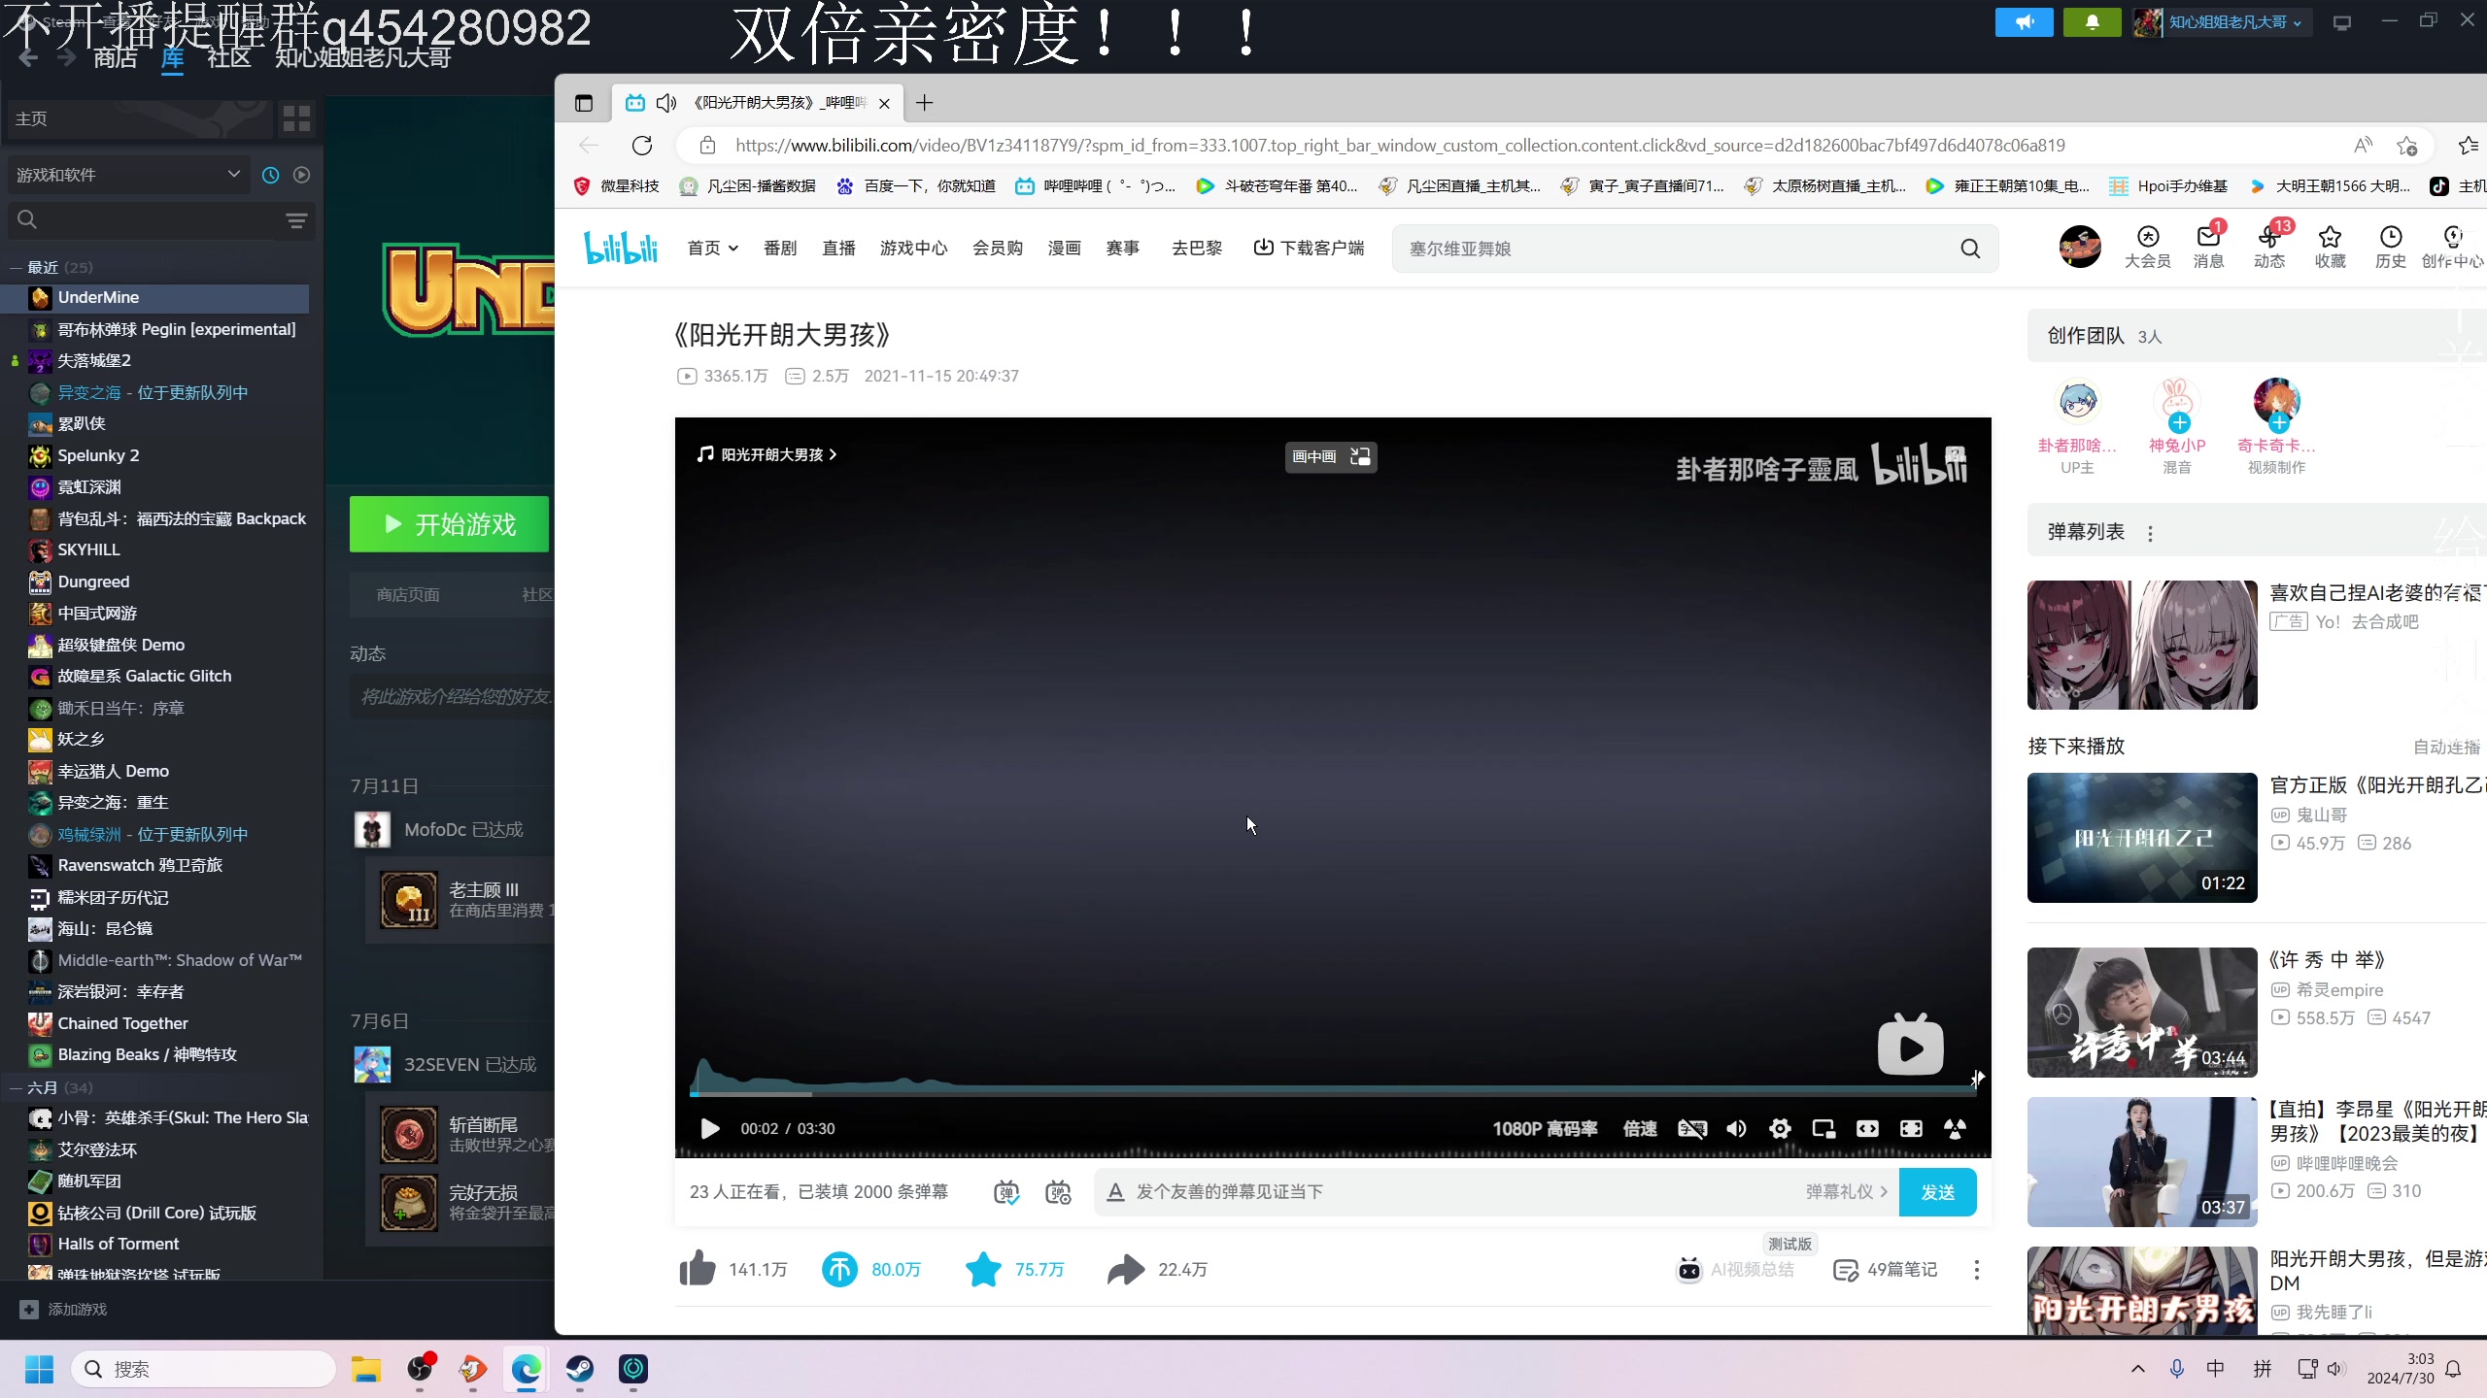
Task: Click the Bilibili logo
Action: click(x=621, y=248)
